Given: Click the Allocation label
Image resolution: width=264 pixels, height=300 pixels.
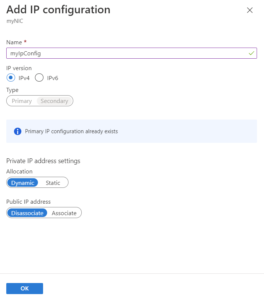Looking at the screenshot, I should pyautogui.click(x=20, y=171).
